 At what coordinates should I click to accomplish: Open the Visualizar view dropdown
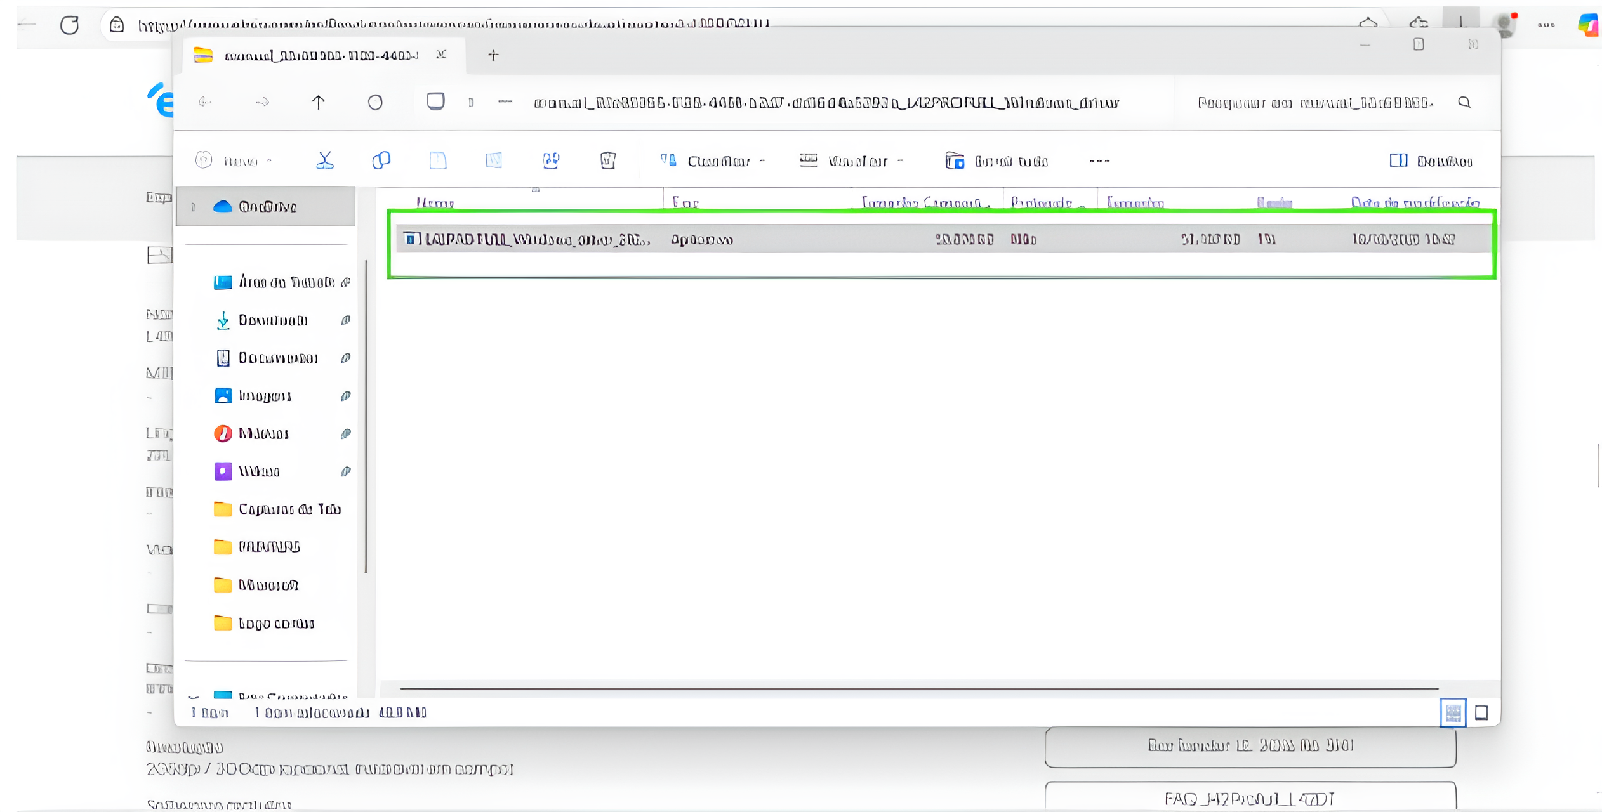click(x=851, y=161)
